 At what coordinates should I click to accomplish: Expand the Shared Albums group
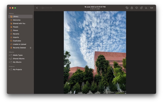(9, 59)
